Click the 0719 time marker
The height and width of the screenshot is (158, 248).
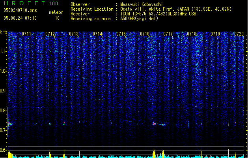click(215, 34)
